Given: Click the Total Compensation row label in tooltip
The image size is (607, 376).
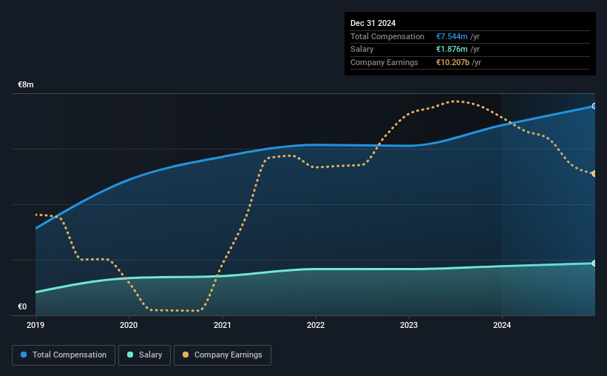Looking at the screenshot, I should (387, 36).
